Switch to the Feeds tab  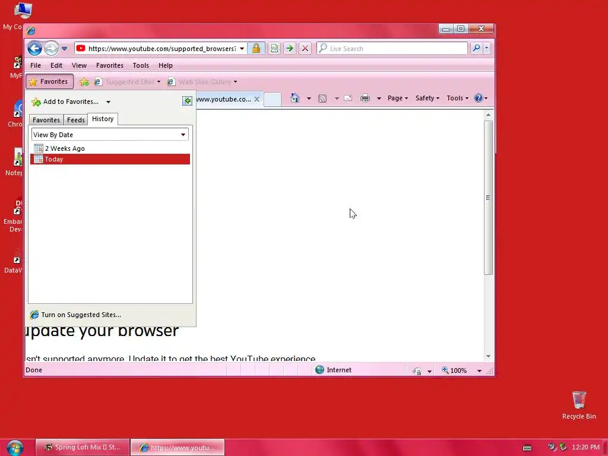[75, 120]
